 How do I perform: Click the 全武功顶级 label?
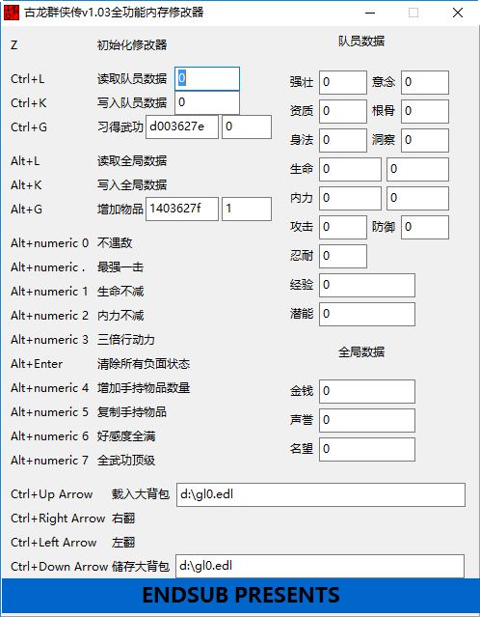126,460
